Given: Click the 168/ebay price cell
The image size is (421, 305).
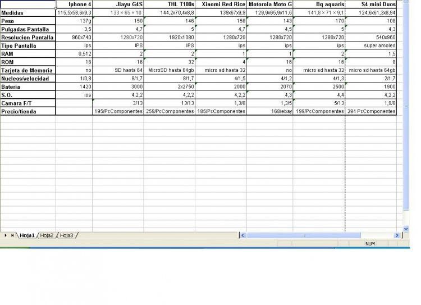Looking at the screenshot, I should (270, 111).
